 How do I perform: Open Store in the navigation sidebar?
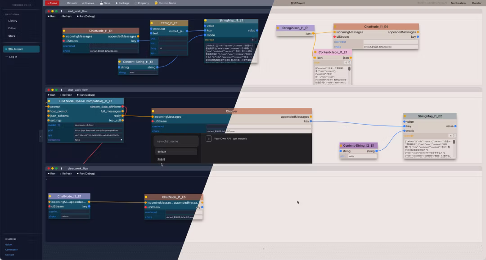pyautogui.click(x=12, y=36)
